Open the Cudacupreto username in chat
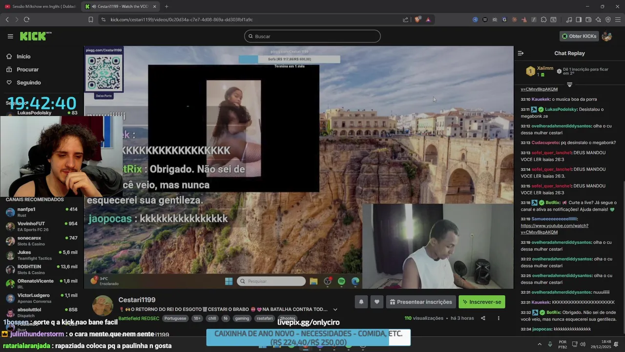Viewport: 625px width, 352px height. (545, 143)
